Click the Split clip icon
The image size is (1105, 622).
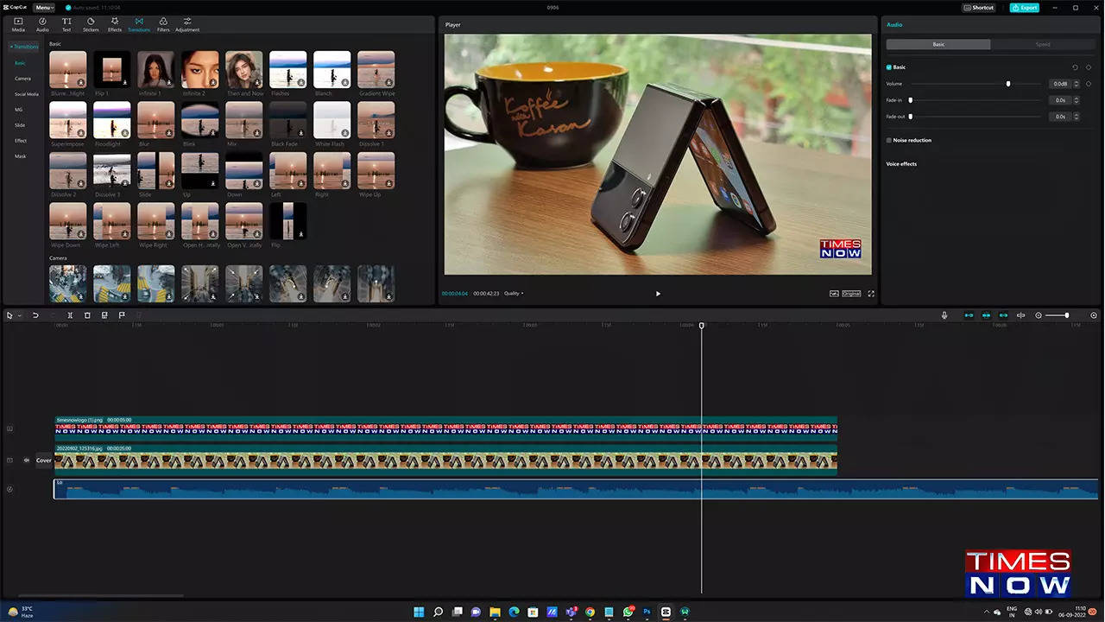[x=70, y=315]
